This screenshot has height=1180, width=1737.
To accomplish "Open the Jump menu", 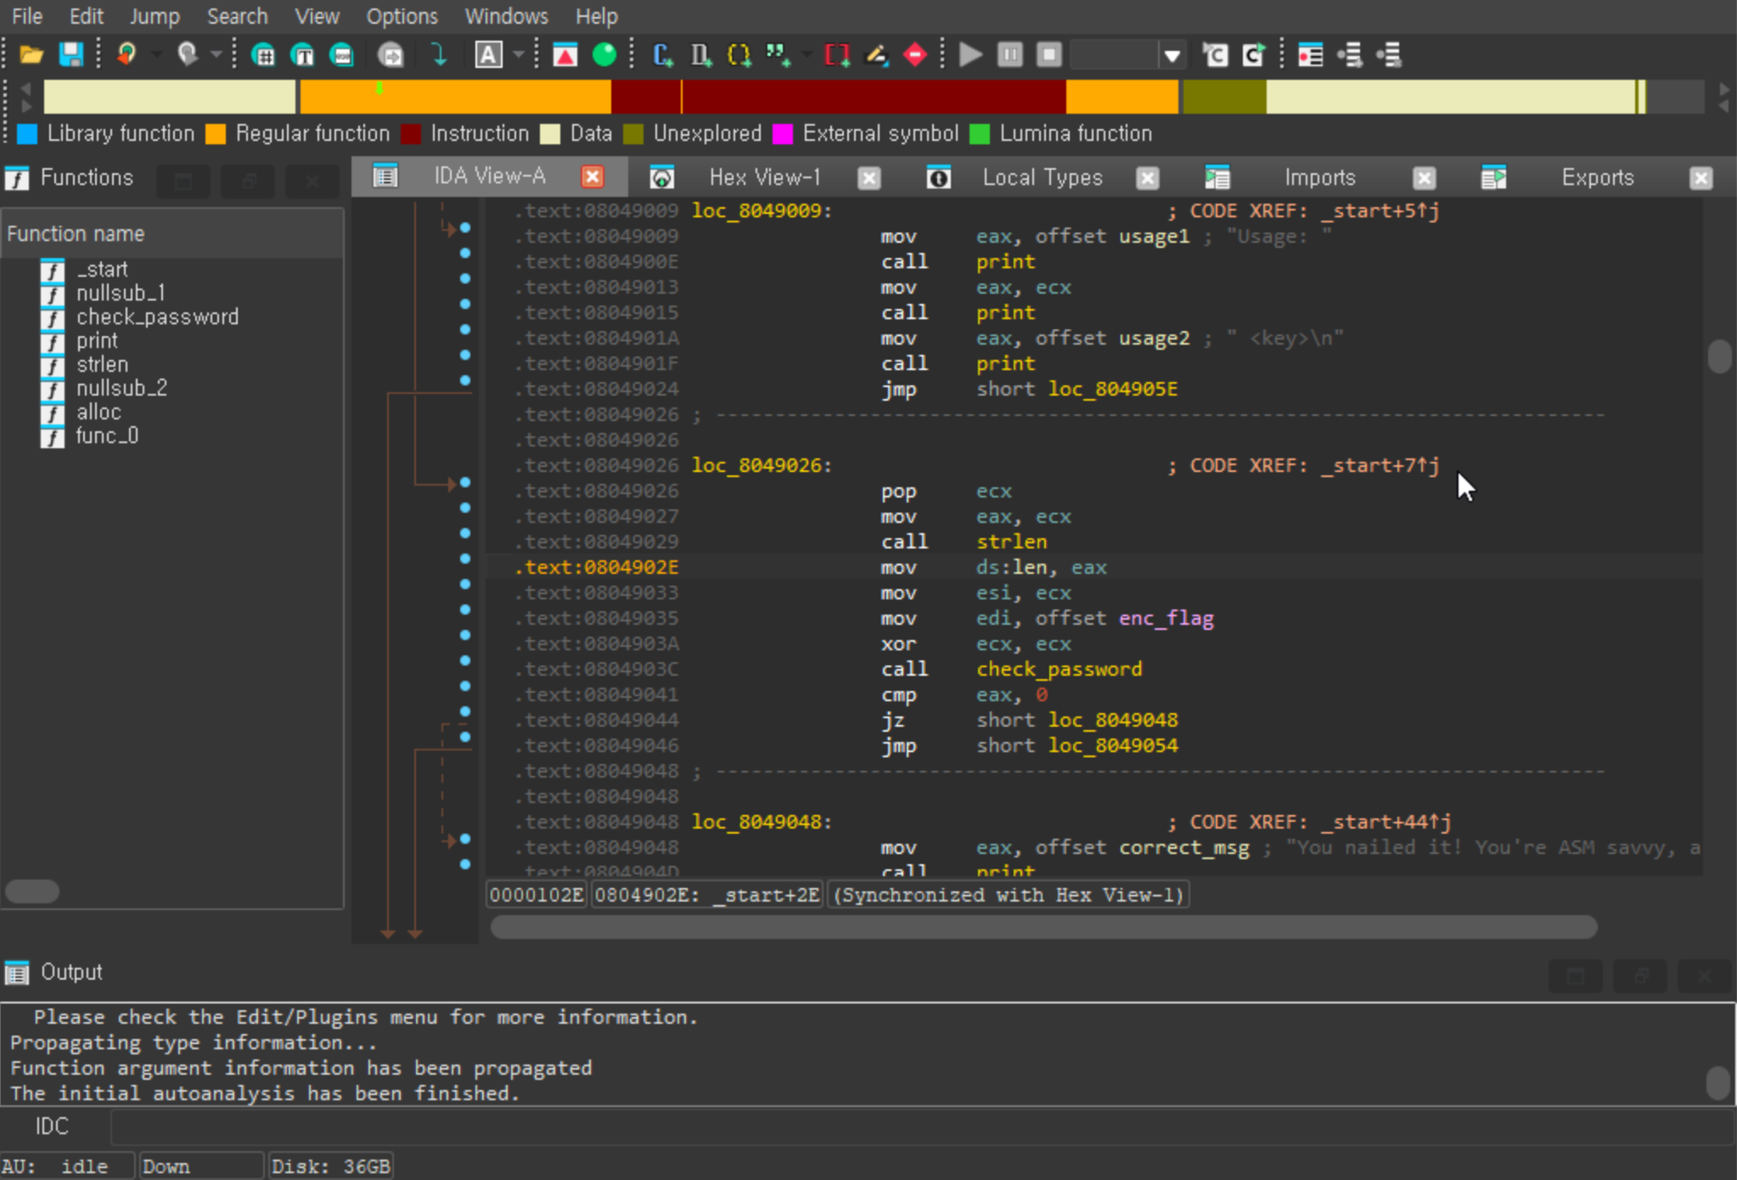I will pos(154,16).
